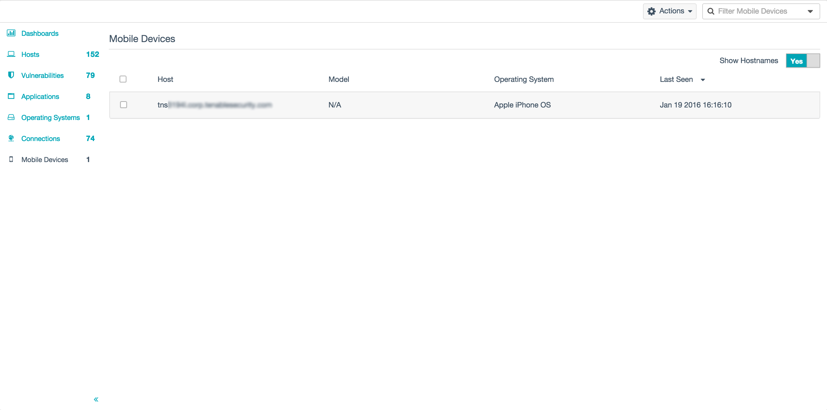Check the select-all header checkbox
The width and height of the screenshot is (827, 410).
tap(123, 79)
